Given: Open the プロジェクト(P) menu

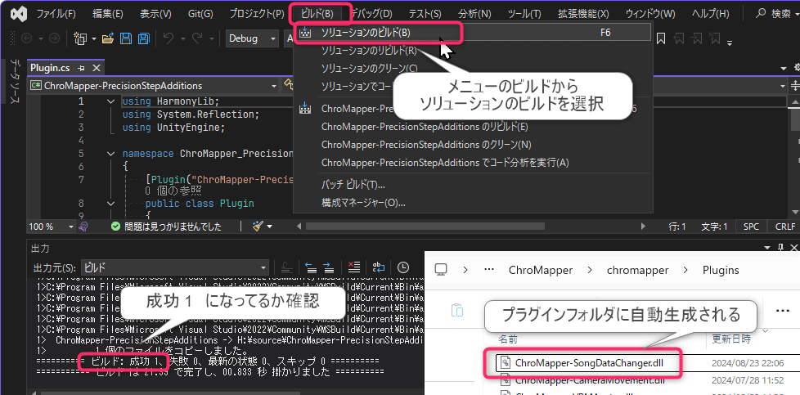Looking at the screenshot, I should [257, 14].
